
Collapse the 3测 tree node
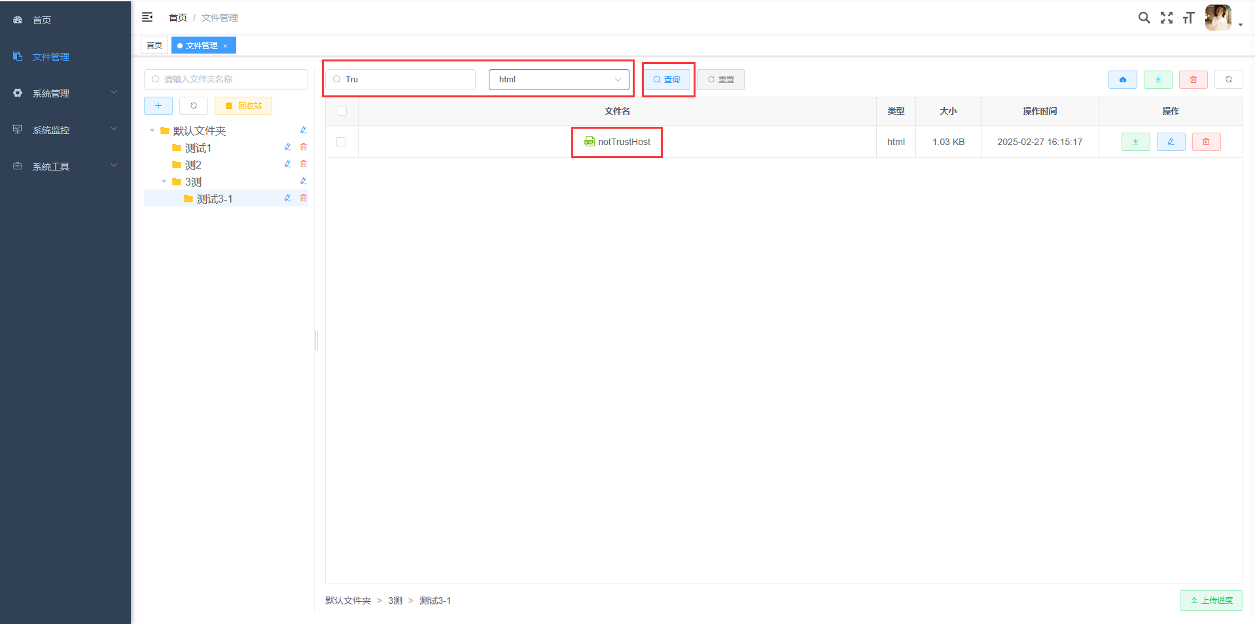(164, 182)
